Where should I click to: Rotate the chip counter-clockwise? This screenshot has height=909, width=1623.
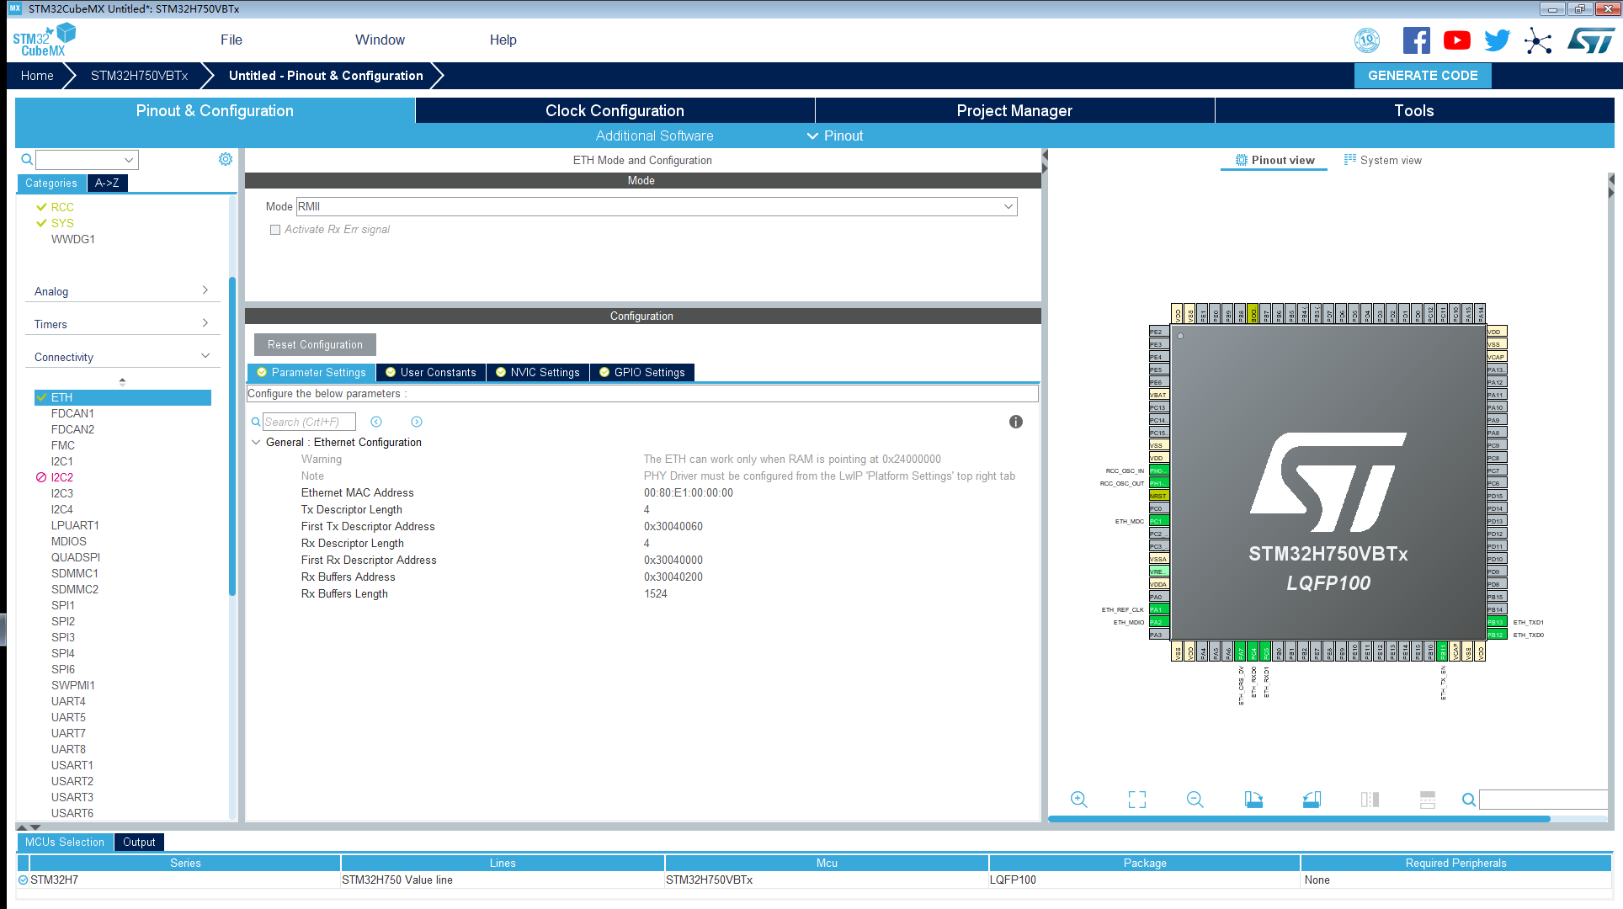[1312, 800]
